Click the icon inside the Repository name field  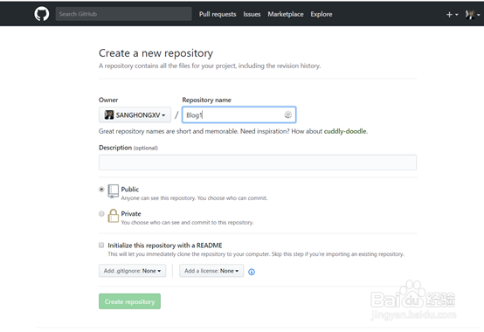click(x=287, y=114)
